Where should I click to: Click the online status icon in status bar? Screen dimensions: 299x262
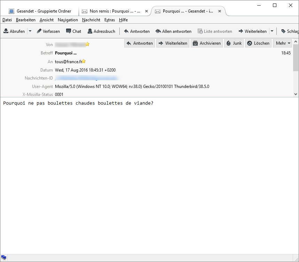pyautogui.click(x=3, y=257)
